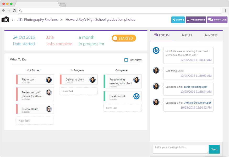
Task: Open Project Chat
Action: (x=217, y=20)
